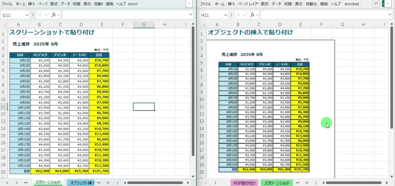Click the enter checkmark icon in right formula bar
Viewport: 395px width, 186px height.
(245, 15)
